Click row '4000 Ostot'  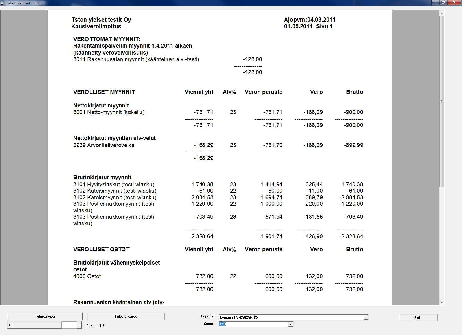[218, 276]
